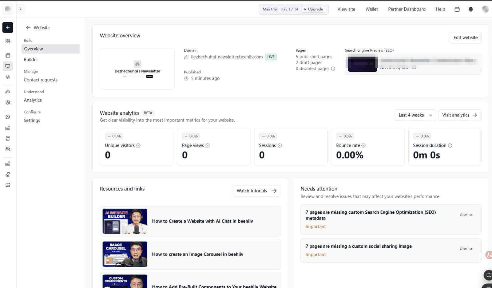This screenshot has width=492, height=288.
Task: Click the SEO preview image thumbnail
Action: coord(363,64)
